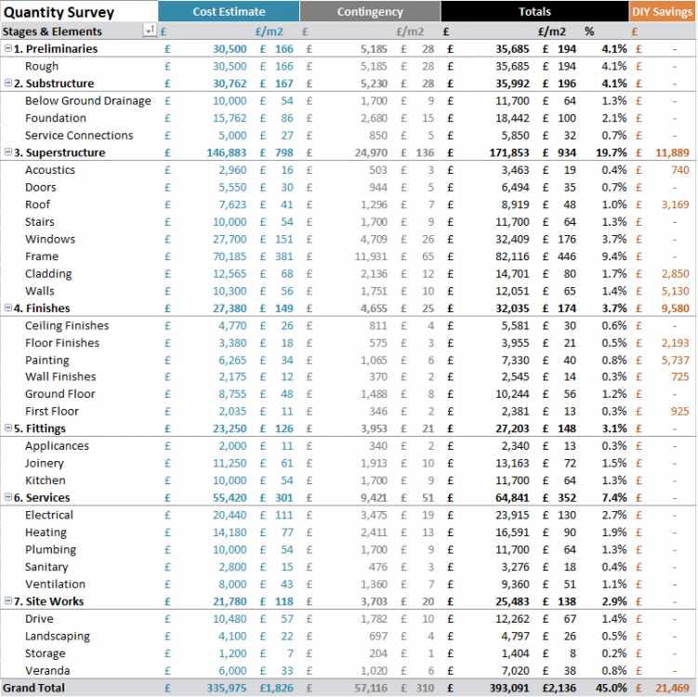Select the Totals header

tap(534, 11)
